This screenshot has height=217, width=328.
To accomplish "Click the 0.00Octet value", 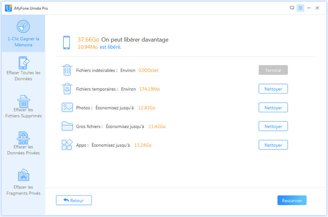I will 148,70.
